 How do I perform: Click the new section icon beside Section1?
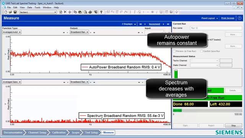[60, 12]
